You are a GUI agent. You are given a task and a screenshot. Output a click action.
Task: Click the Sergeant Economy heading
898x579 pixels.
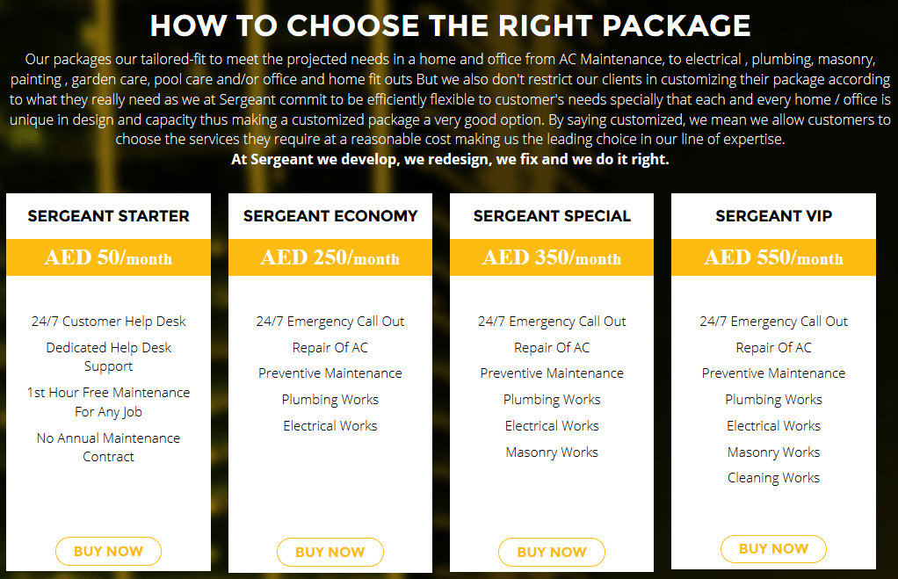(x=330, y=216)
